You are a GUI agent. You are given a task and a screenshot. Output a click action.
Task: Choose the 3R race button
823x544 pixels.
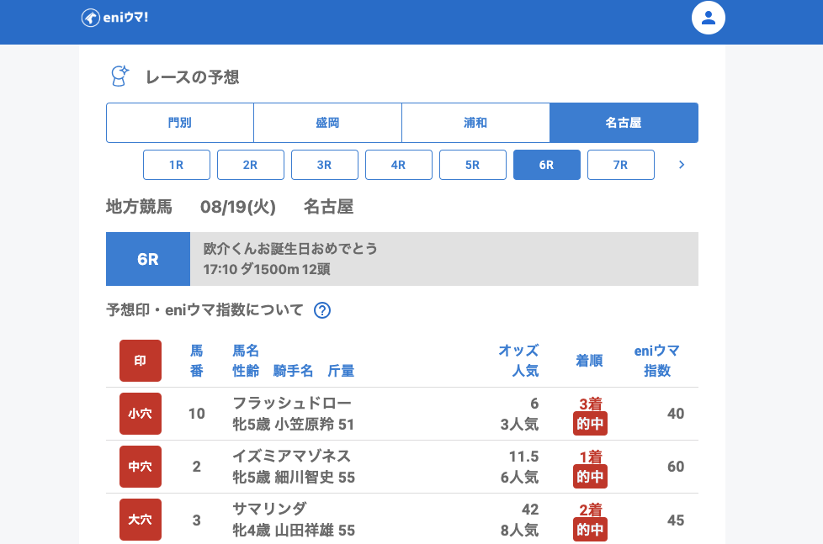click(325, 165)
